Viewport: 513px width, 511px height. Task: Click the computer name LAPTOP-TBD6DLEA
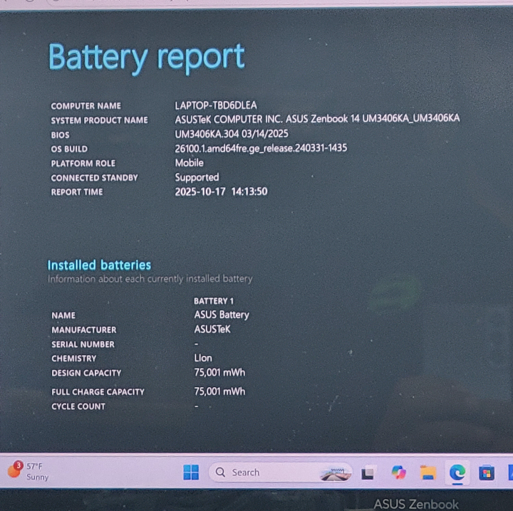tap(215, 105)
